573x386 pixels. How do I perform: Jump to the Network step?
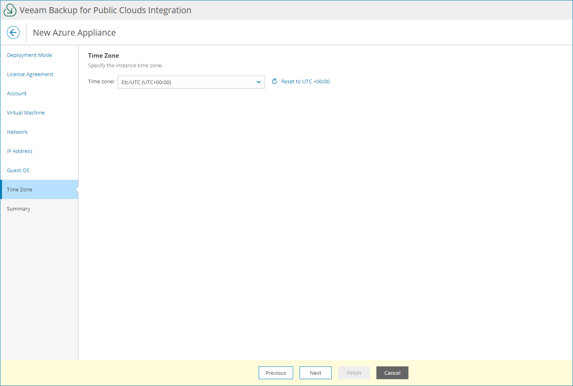pyautogui.click(x=17, y=132)
